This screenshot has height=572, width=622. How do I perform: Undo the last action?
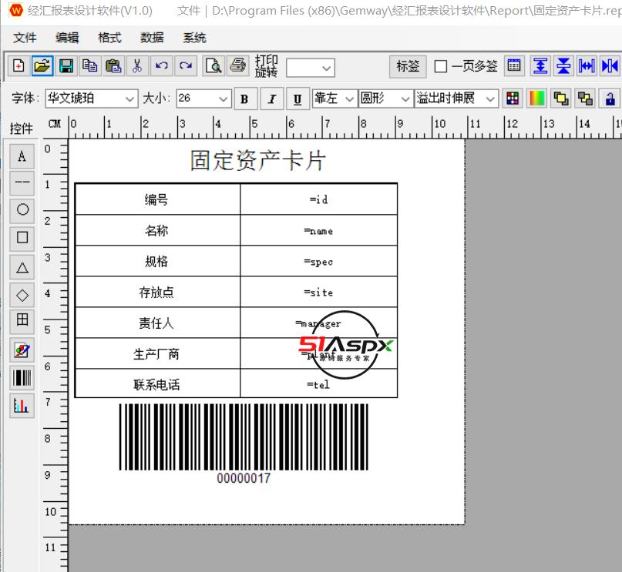click(161, 65)
